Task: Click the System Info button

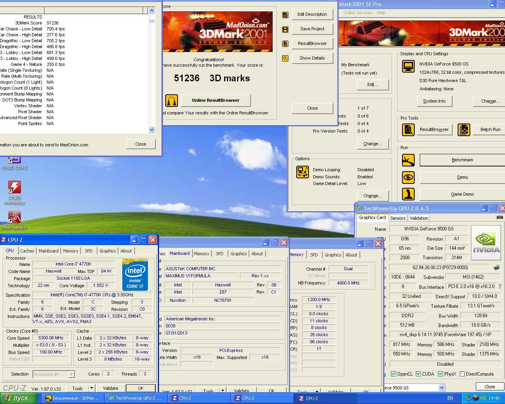Action: click(x=434, y=101)
